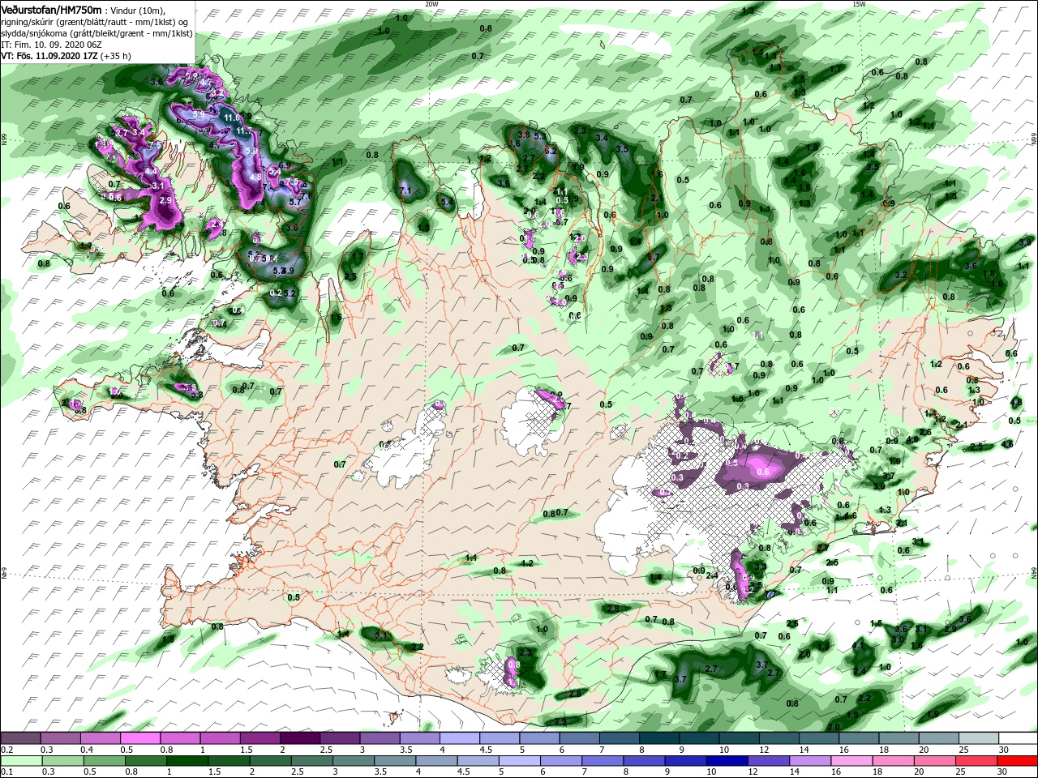Select the pale green 0.1 rain legend swatch

tap(22, 761)
